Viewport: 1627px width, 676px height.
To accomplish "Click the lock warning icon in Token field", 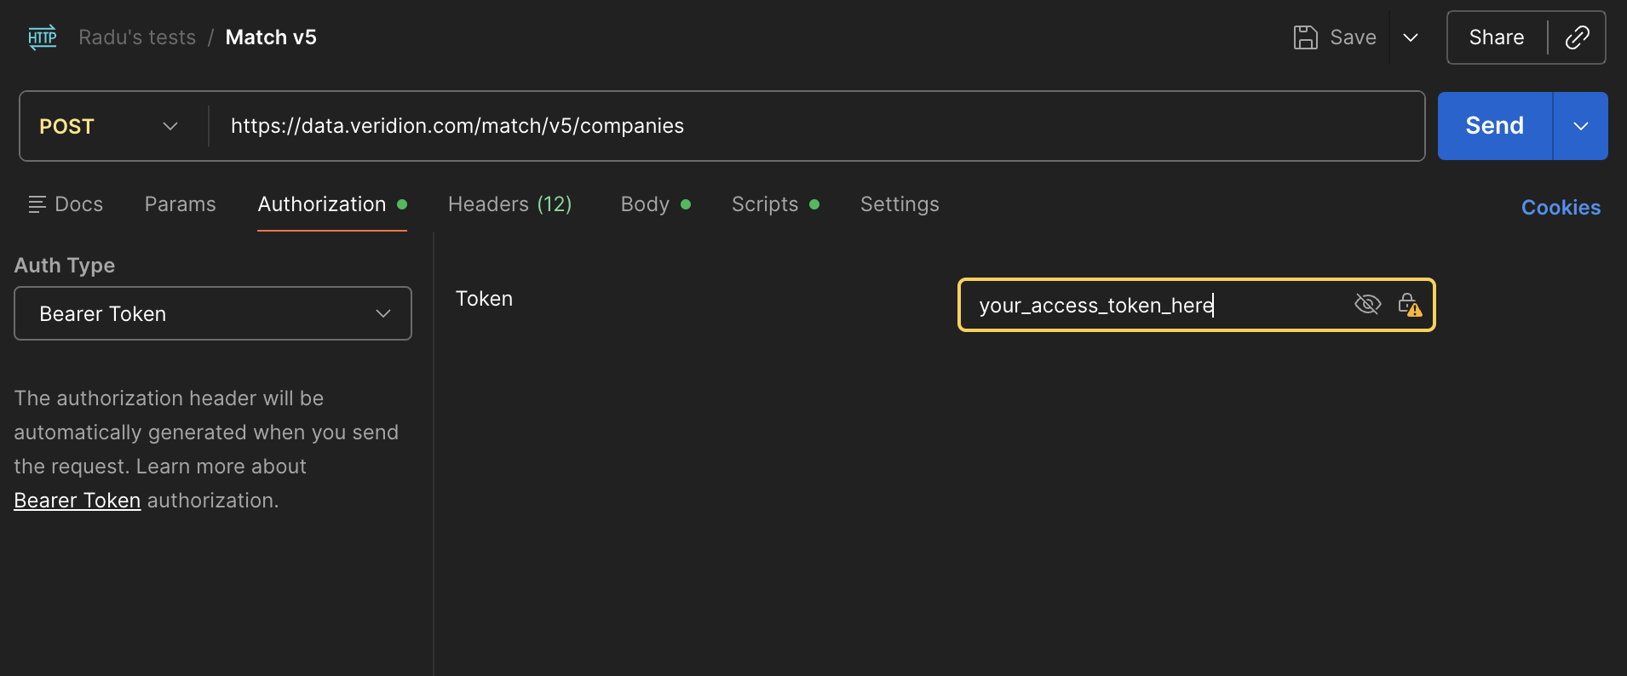I will coord(1410,304).
